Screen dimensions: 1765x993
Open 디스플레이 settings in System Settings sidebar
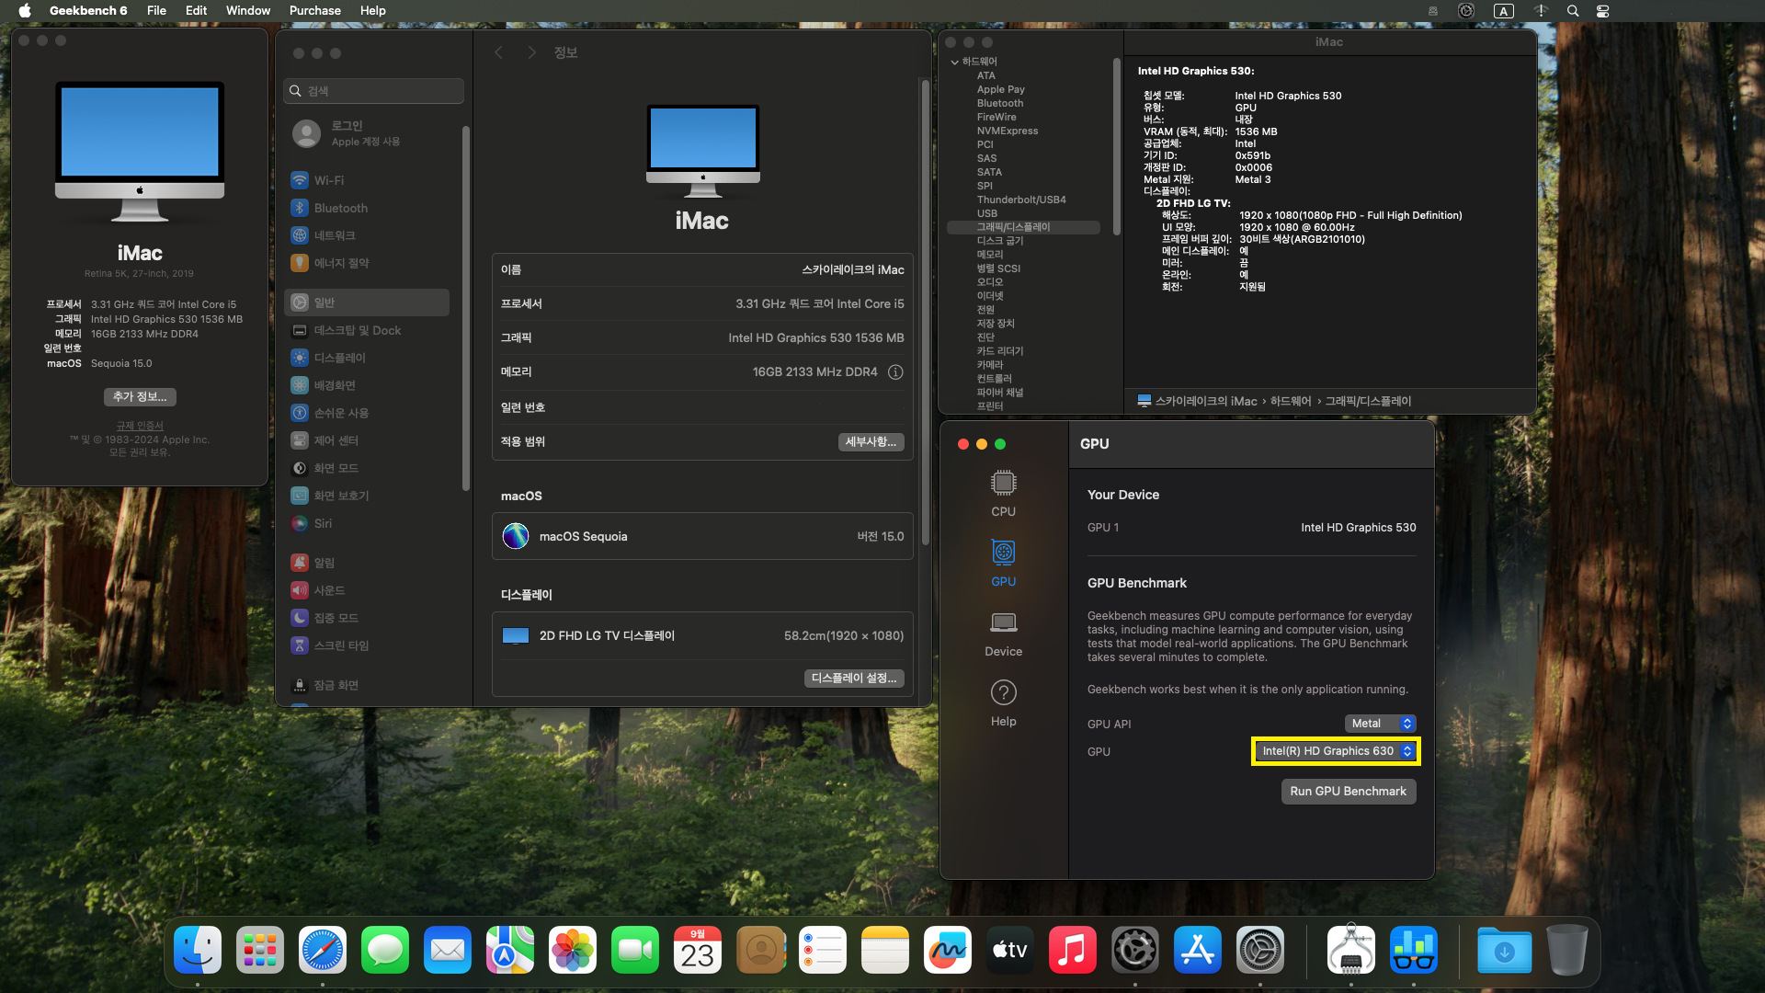(x=368, y=358)
